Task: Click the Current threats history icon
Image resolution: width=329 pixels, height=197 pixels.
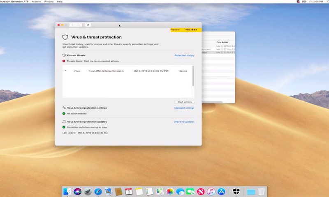Action: [64, 55]
